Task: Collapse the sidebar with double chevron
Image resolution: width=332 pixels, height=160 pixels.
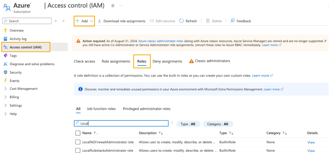Action: (63, 21)
